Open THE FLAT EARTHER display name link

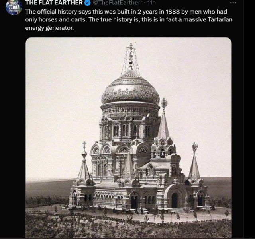[54, 3]
